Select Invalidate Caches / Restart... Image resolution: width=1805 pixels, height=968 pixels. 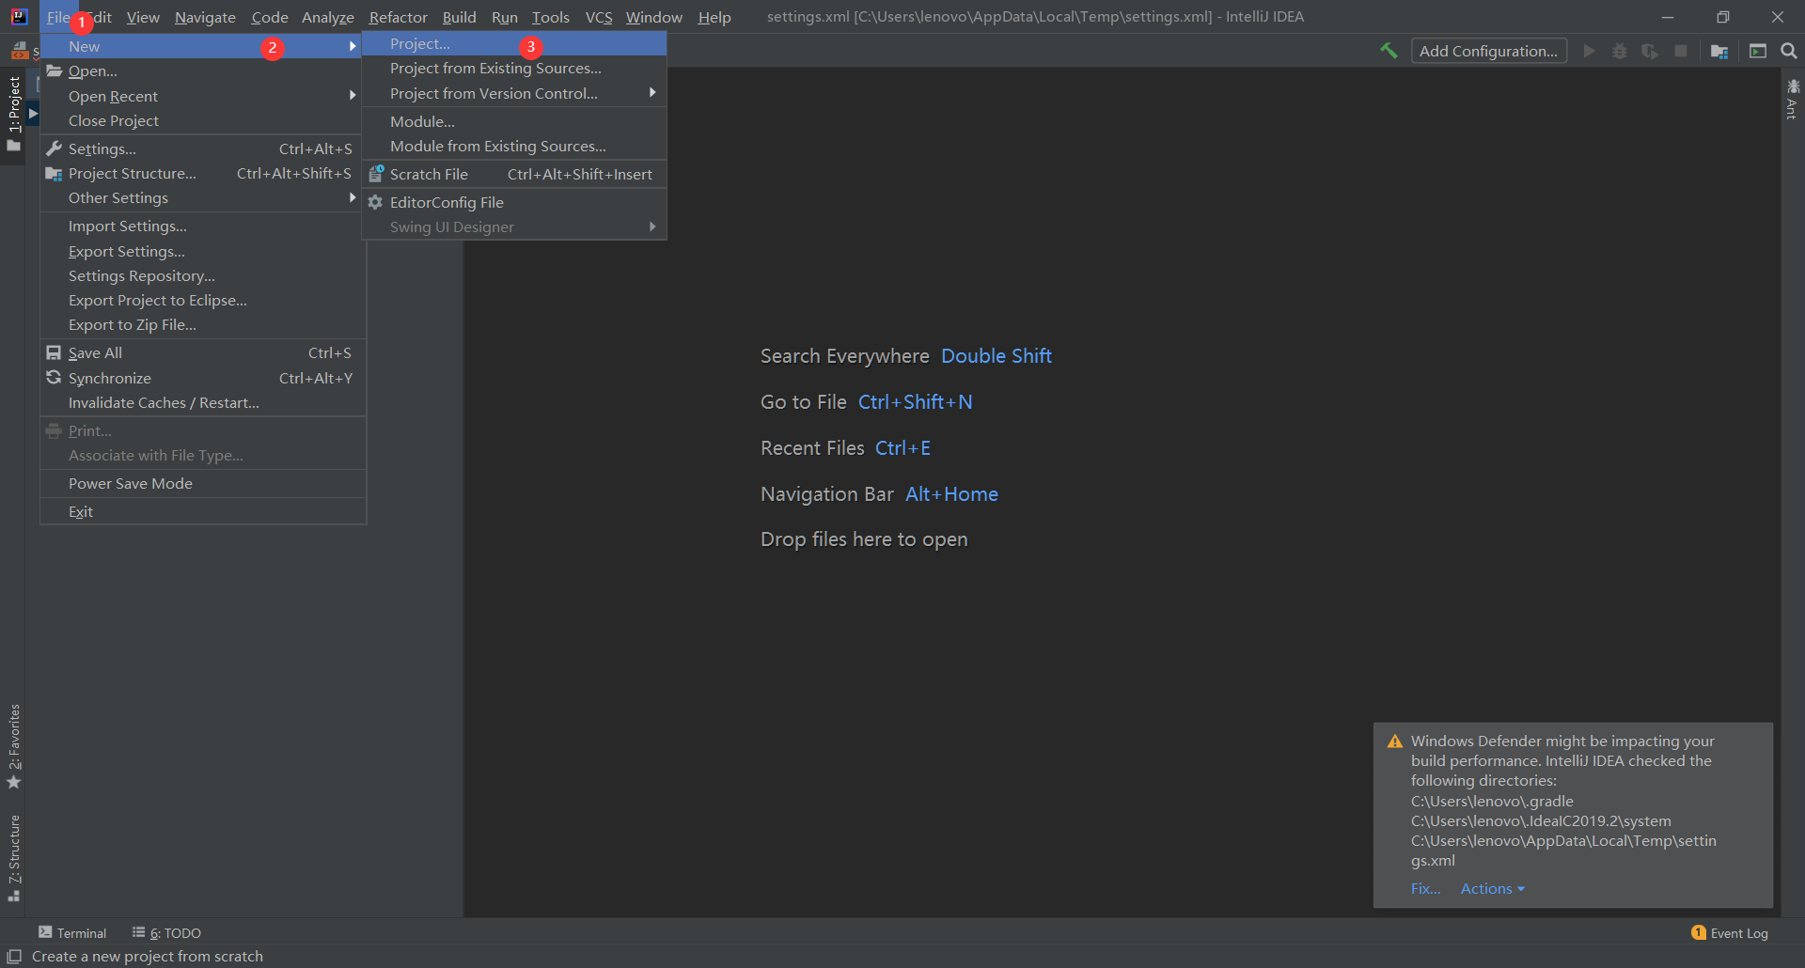(x=202, y=403)
